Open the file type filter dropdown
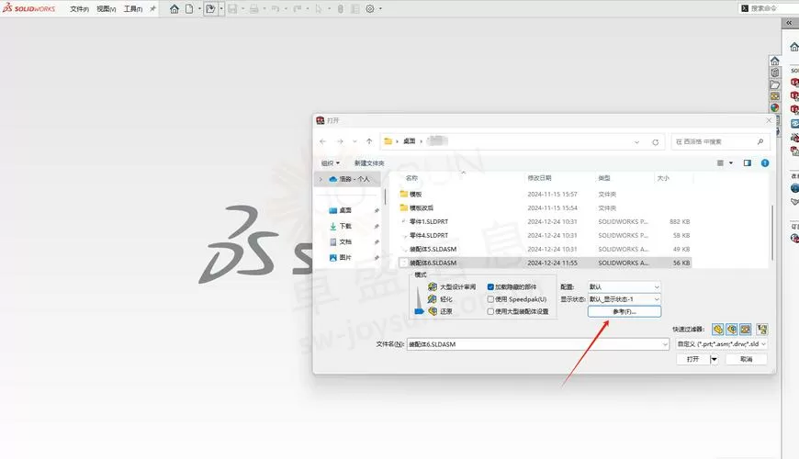Screen dimensions: 799x459 (x=722, y=344)
